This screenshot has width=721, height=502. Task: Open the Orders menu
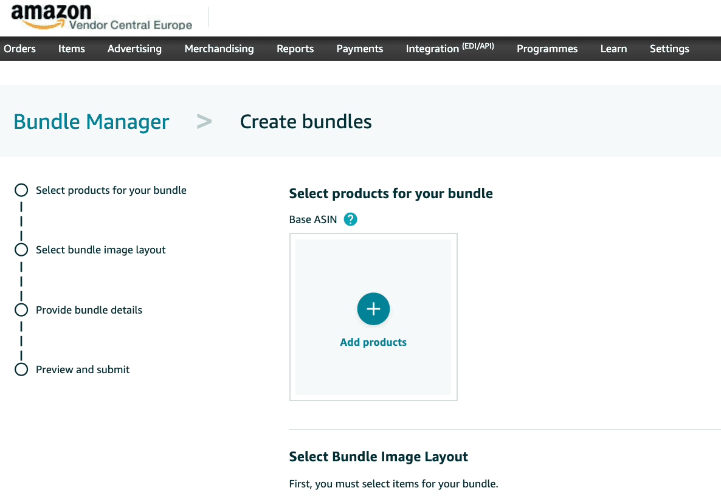click(x=19, y=49)
